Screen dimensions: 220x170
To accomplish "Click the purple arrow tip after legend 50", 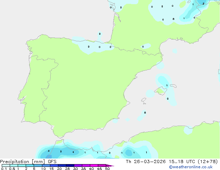I will coord(110,165).
